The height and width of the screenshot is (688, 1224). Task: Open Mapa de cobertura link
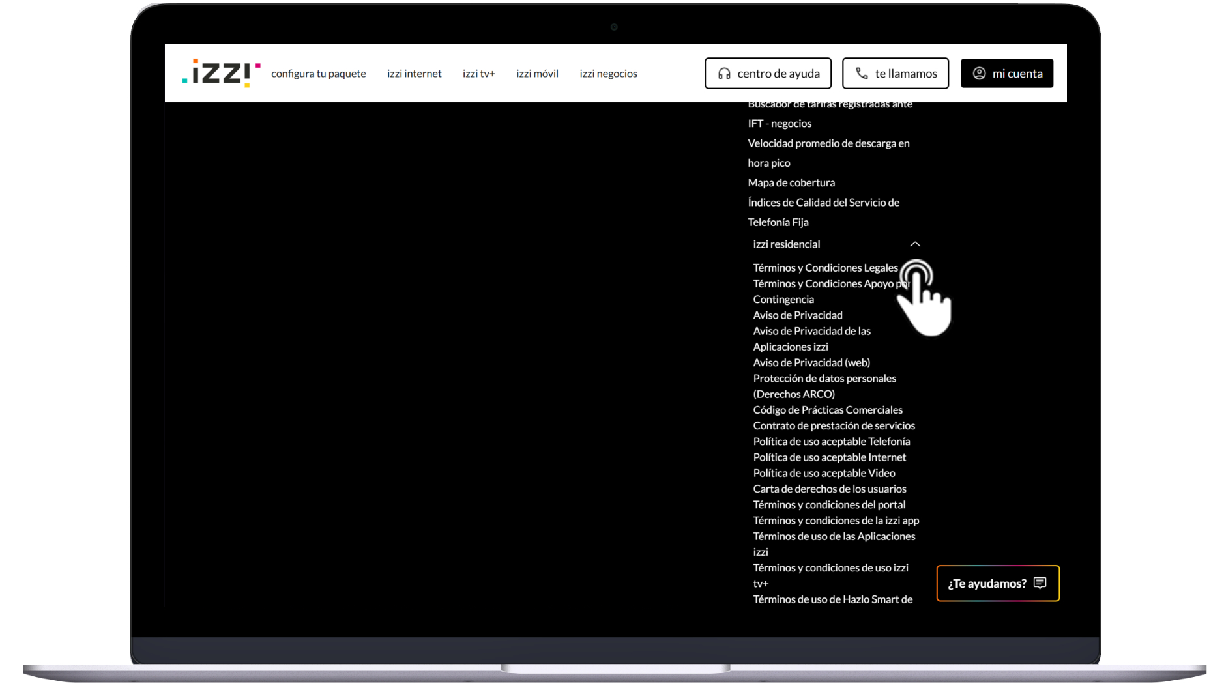pyautogui.click(x=791, y=182)
